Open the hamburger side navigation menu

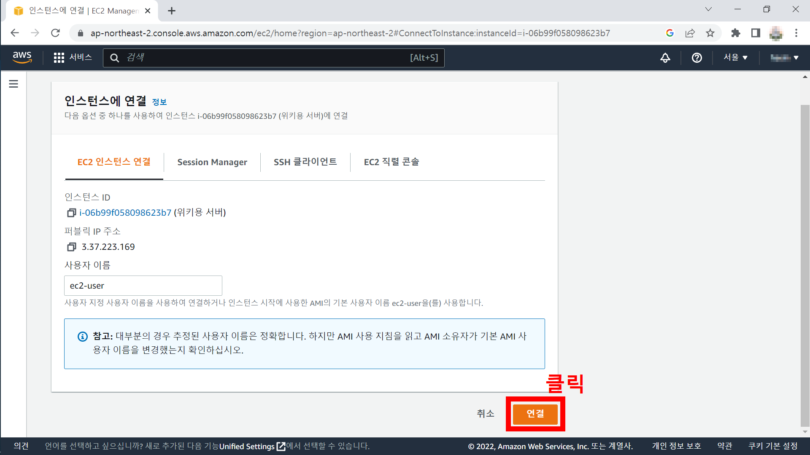pos(13,84)
